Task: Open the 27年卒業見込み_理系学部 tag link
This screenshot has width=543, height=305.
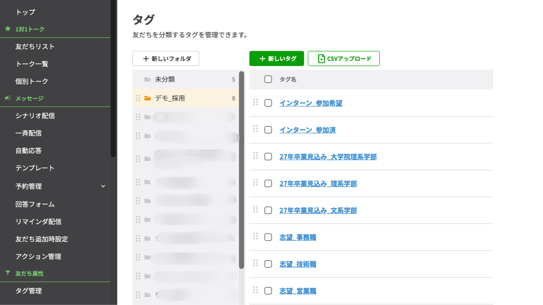Action: (318, 184)
